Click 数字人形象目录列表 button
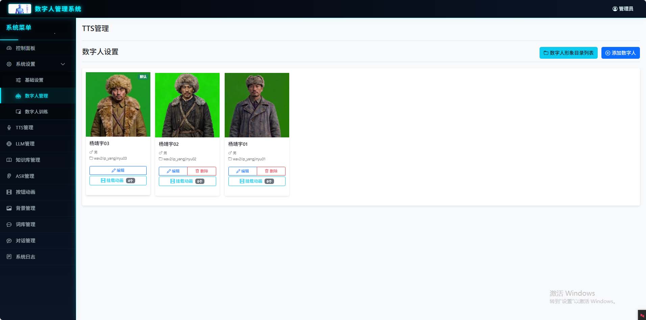The height and width of the screenshot is (320, 646). pyautogui.click(x=568, y=53)
